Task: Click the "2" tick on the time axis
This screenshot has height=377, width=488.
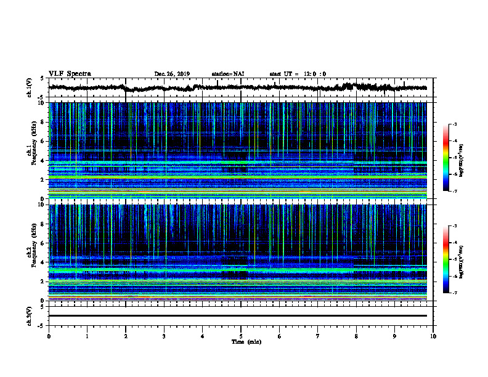Action: 126,336
